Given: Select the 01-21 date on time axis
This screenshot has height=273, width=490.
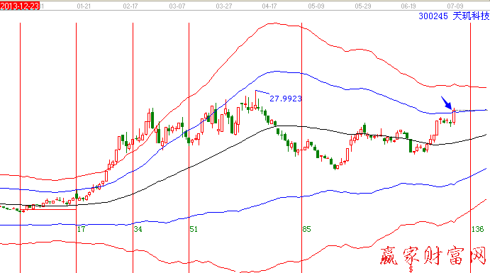Looking at the screenshot, I should pos(84,6).
